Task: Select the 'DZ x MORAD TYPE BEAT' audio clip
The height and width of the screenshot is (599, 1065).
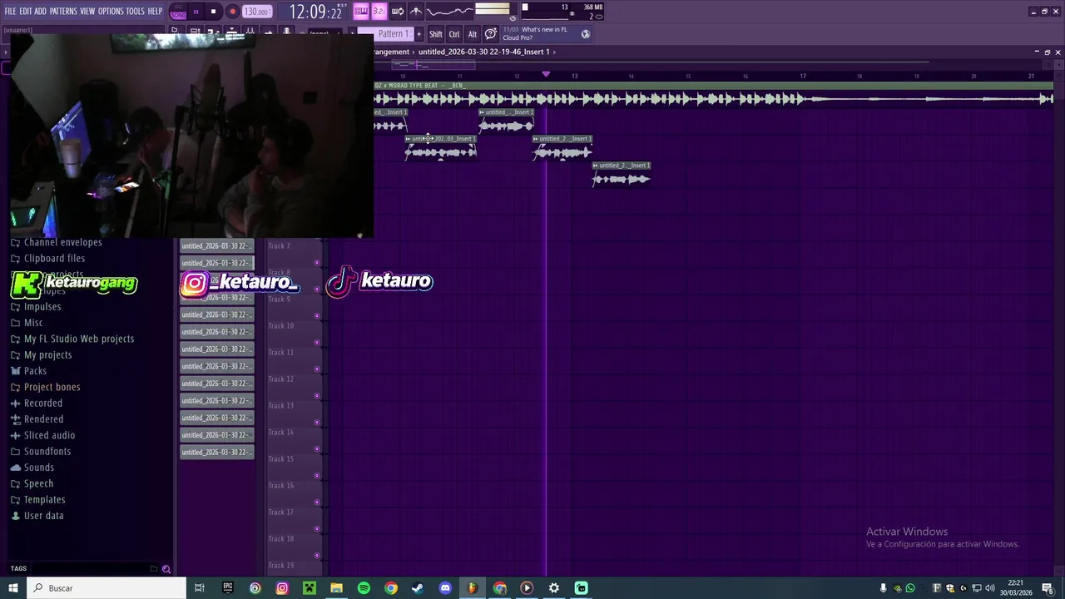Action: 713,95
